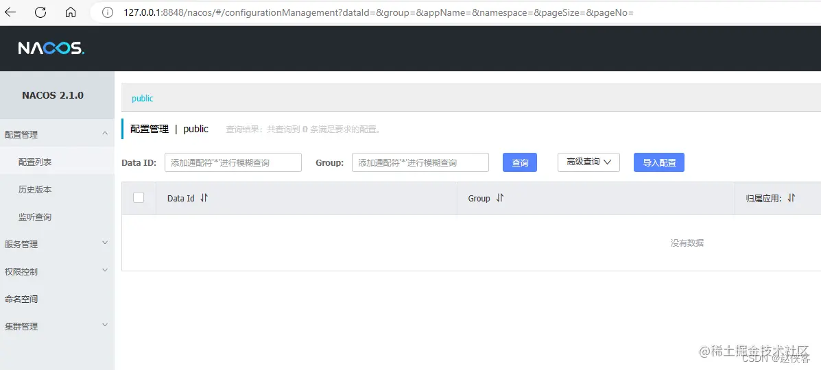821x370 pixels.
Task: Open 监听查询 in sidebar
Action: point(57,217)
